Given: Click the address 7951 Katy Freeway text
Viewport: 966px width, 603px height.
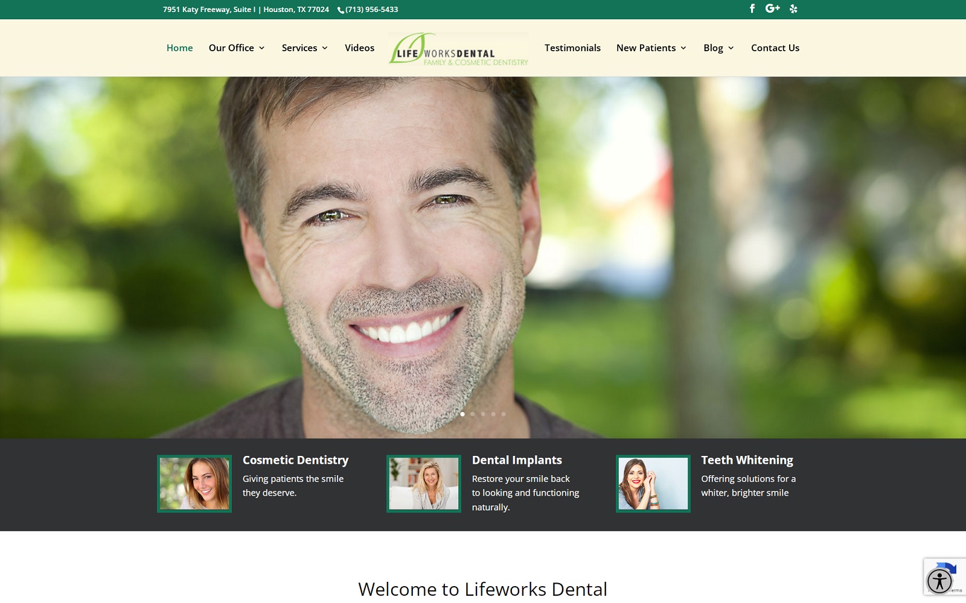Looking at the screenshot, I should click(x=246, y=10).
